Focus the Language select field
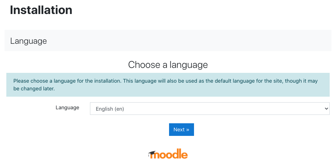The image size is (336, 166). tap(209, 109)
